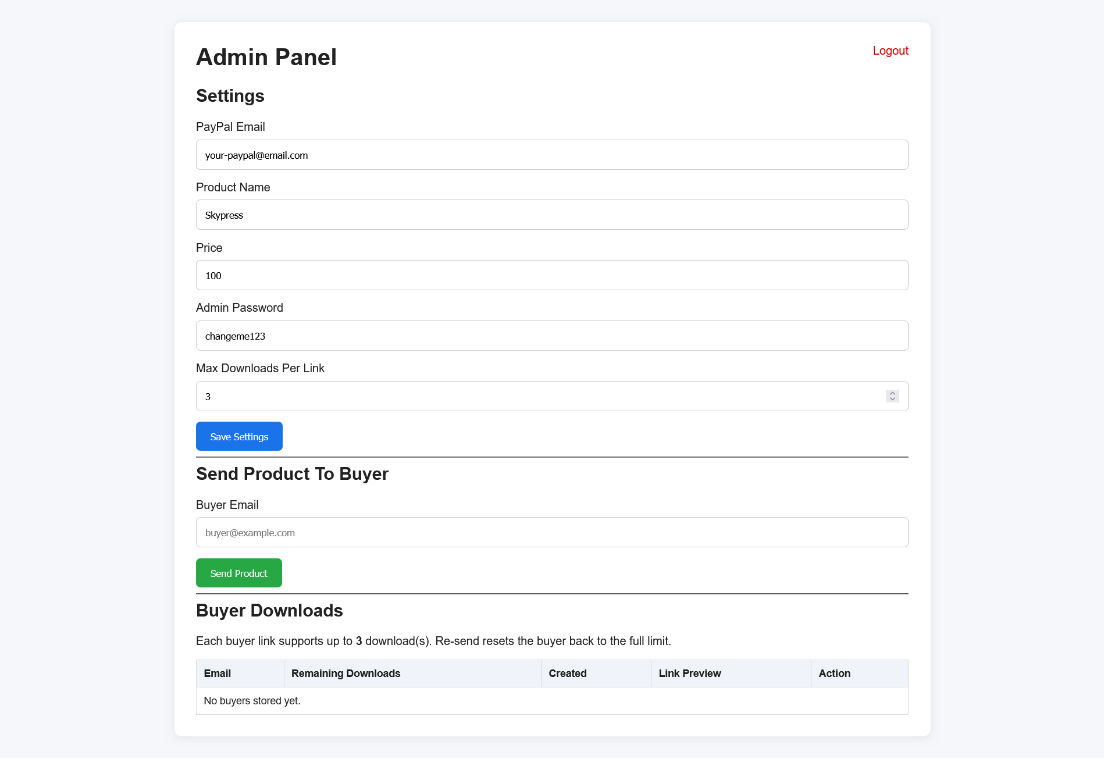Select the Created column header
Viewport: 1104px width, 759px height.
tap(567, 674)
